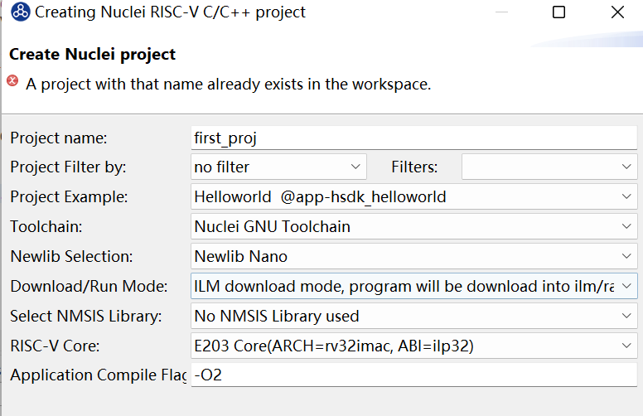Minimize the dialog window
The height and width of the screenshot is (416, 643).
click(x=501, y=12)
